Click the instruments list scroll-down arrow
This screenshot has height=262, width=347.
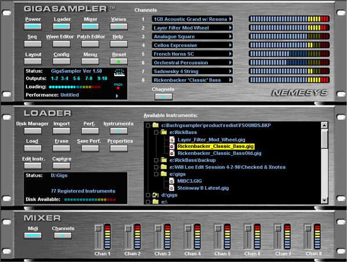(324, 200)
